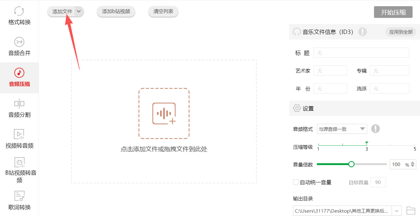Click the 艺术家 artist input field

330,71
